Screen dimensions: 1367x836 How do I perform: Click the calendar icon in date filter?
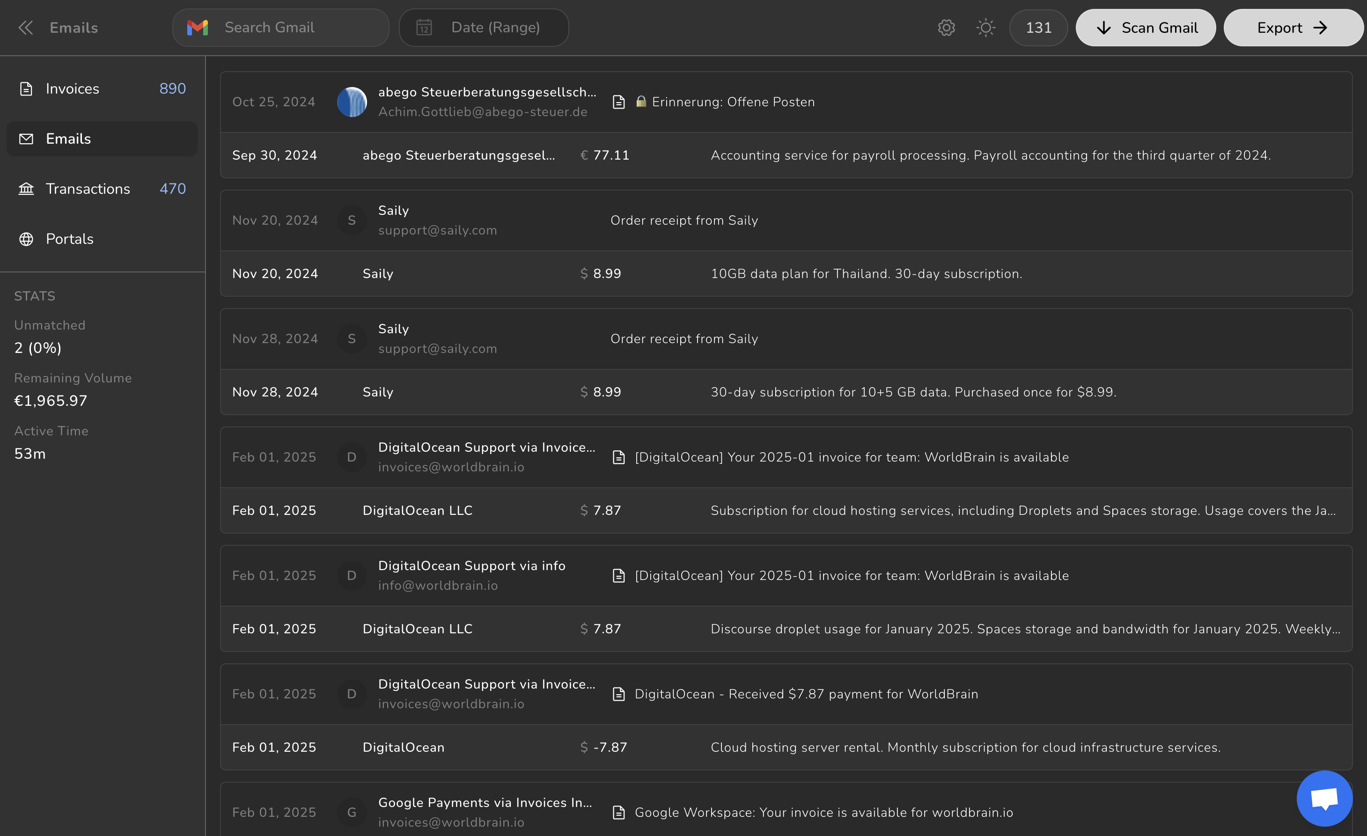point(425,28)
